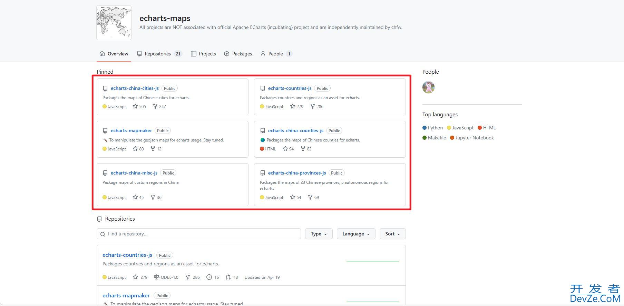Open pinned echarts-china-cities-js repository

click(x=135, y=88)
